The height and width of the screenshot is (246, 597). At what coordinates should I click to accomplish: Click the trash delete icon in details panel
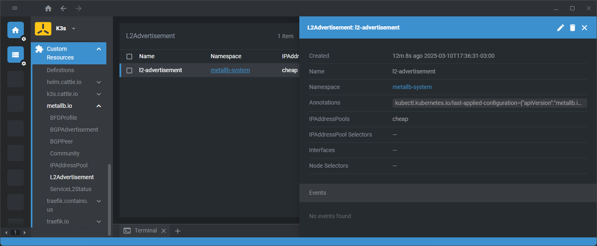coord(572,27)
